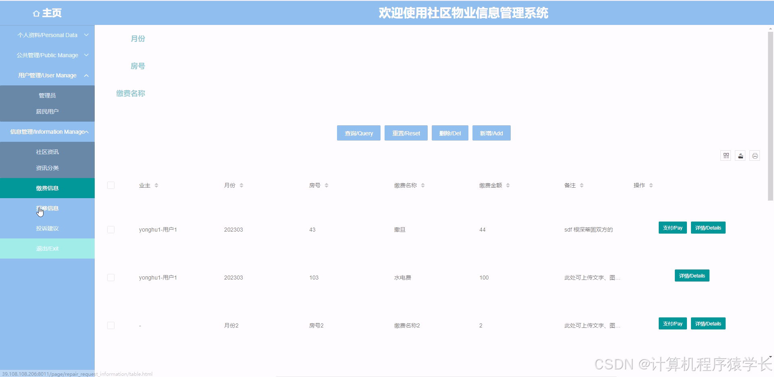The width and height of the screenshot is (774, 377).
Task: Click the 删除/Del button
Action: click(450, 133)
